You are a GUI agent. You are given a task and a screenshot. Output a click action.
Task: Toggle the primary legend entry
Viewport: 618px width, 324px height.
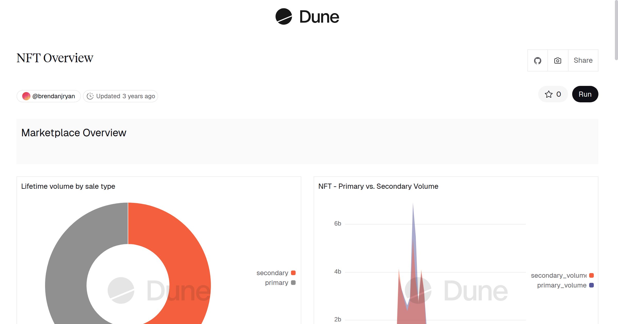[277, 283]
